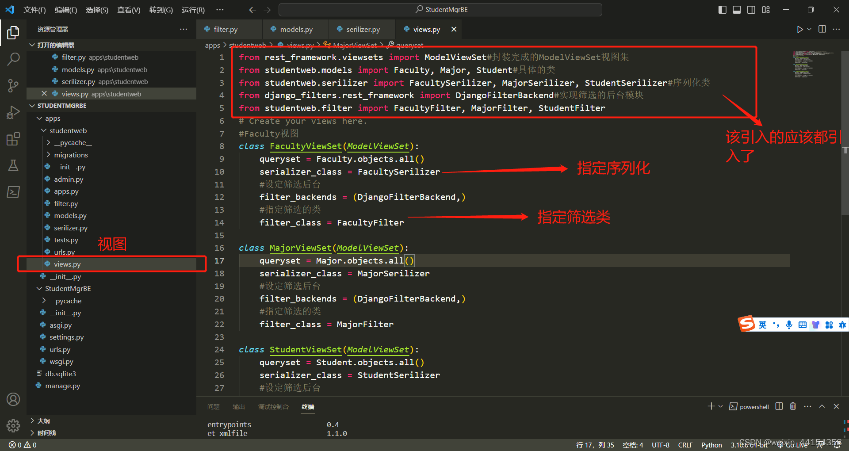Collapse the StudentMgrBE subfolder

(x=39, y=288)
